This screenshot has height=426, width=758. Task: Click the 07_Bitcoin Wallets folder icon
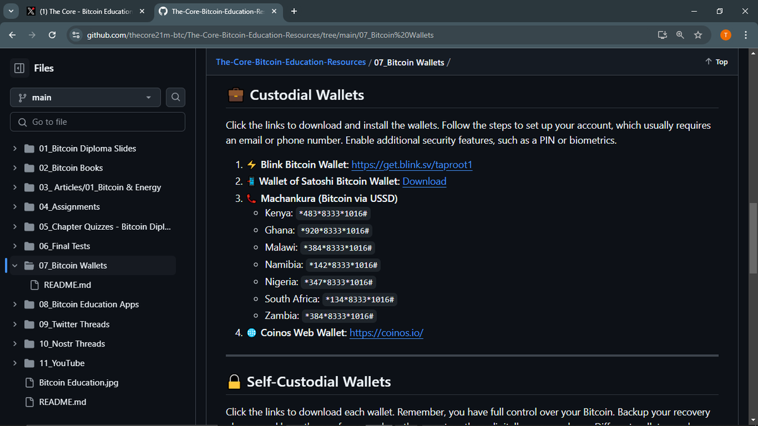[29, 266]
